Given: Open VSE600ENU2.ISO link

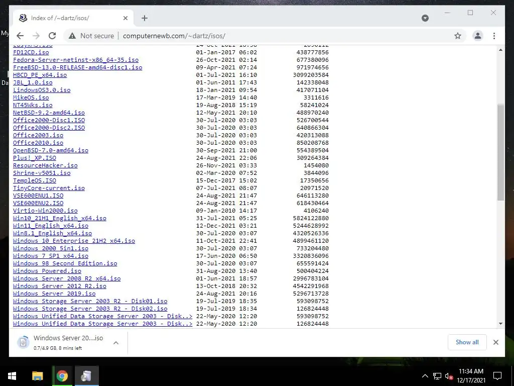Looking at the screenshot, I should (x=38, y=203).
